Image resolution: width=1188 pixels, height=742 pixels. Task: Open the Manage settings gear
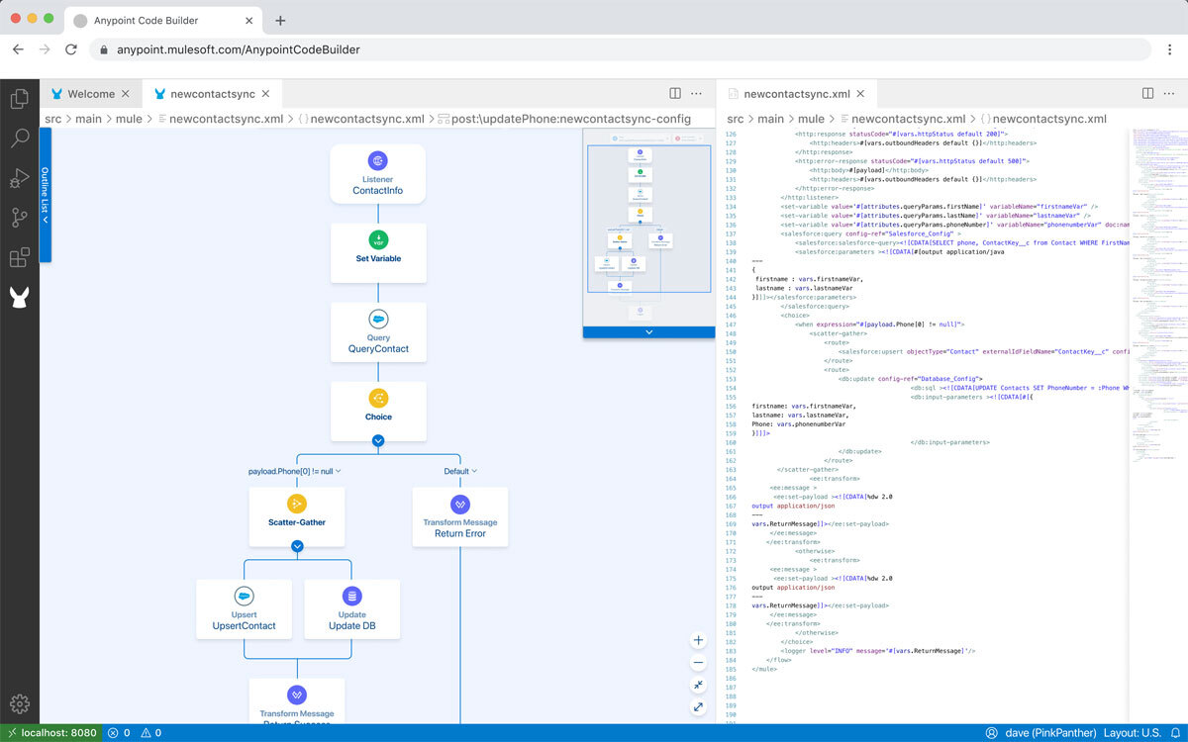pos(19,704)
